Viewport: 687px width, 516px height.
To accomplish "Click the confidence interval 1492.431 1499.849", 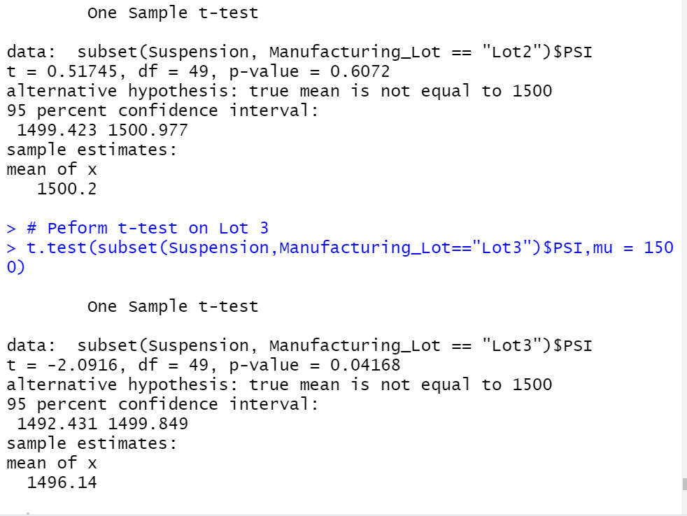I will pyautogui.click(x=102, y=424).
